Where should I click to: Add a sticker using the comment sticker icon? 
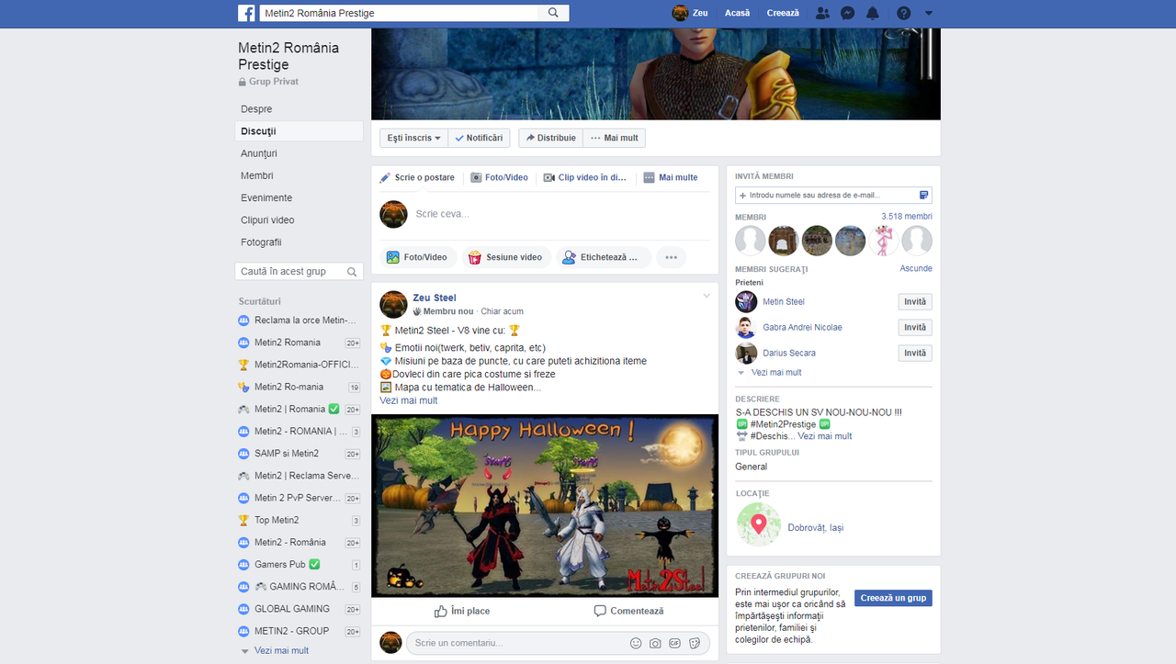click(695, 643)
